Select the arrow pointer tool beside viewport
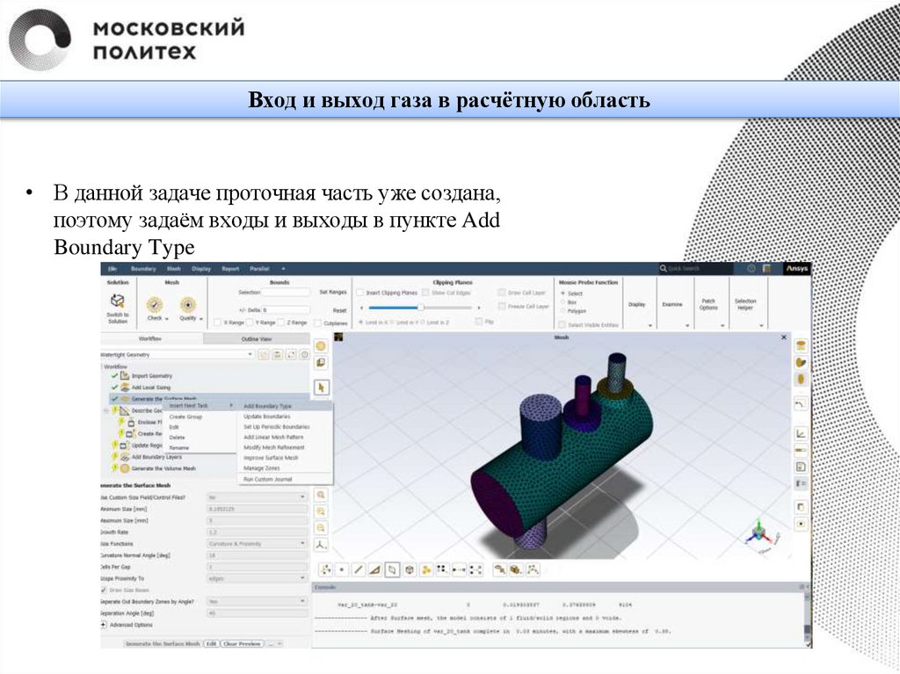This screenshot has width=900, height=674. (x=322, y=388)
